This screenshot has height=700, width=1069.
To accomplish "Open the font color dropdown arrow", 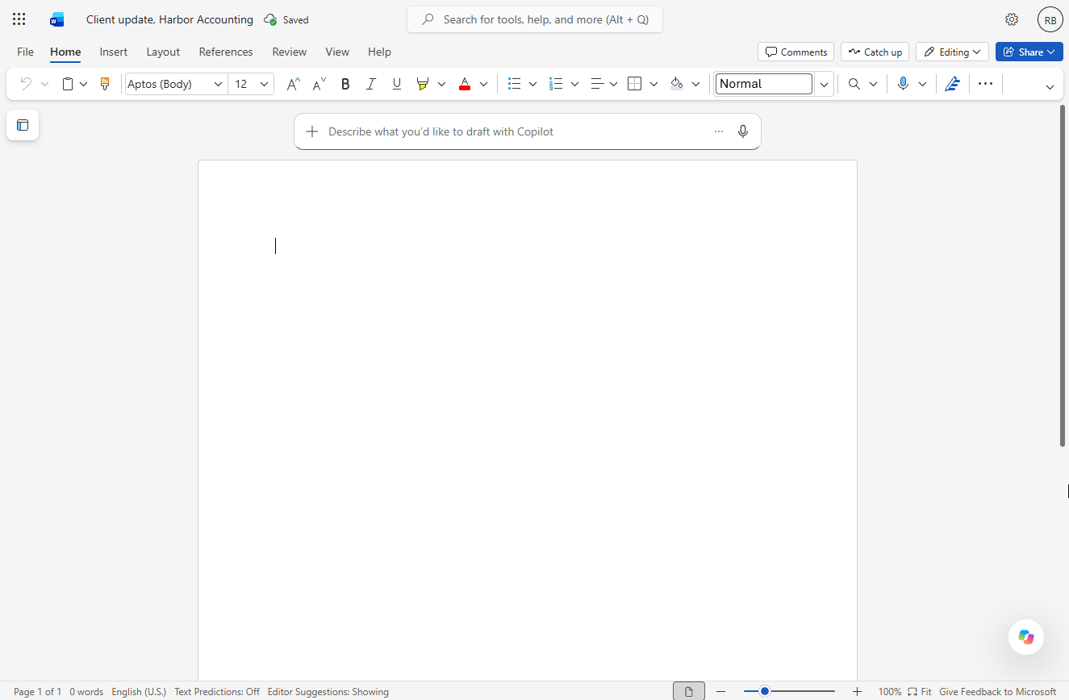I will coord(484,84).
